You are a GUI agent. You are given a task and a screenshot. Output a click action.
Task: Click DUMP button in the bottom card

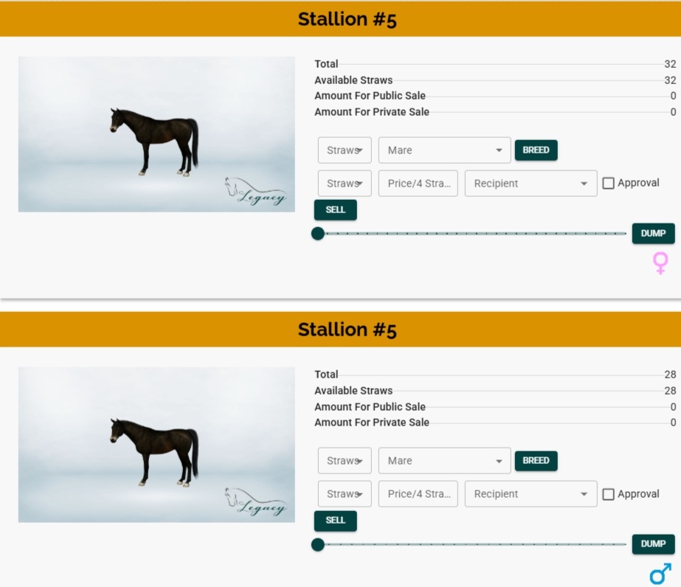point(653,544)
